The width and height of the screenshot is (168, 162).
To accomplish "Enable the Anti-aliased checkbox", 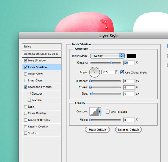I will (x=108, y=112).
